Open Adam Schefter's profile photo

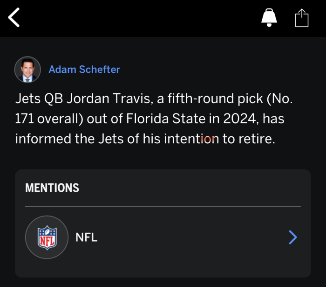coord(27,70)
